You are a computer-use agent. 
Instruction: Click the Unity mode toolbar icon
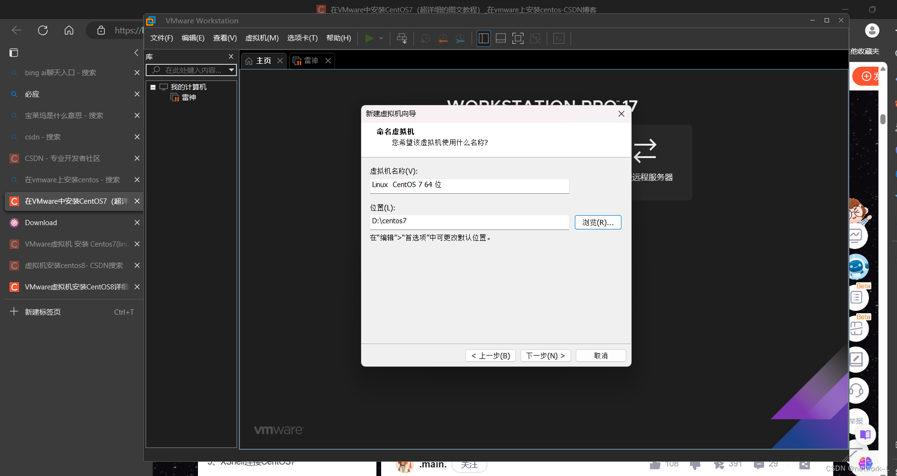(535, 39)
